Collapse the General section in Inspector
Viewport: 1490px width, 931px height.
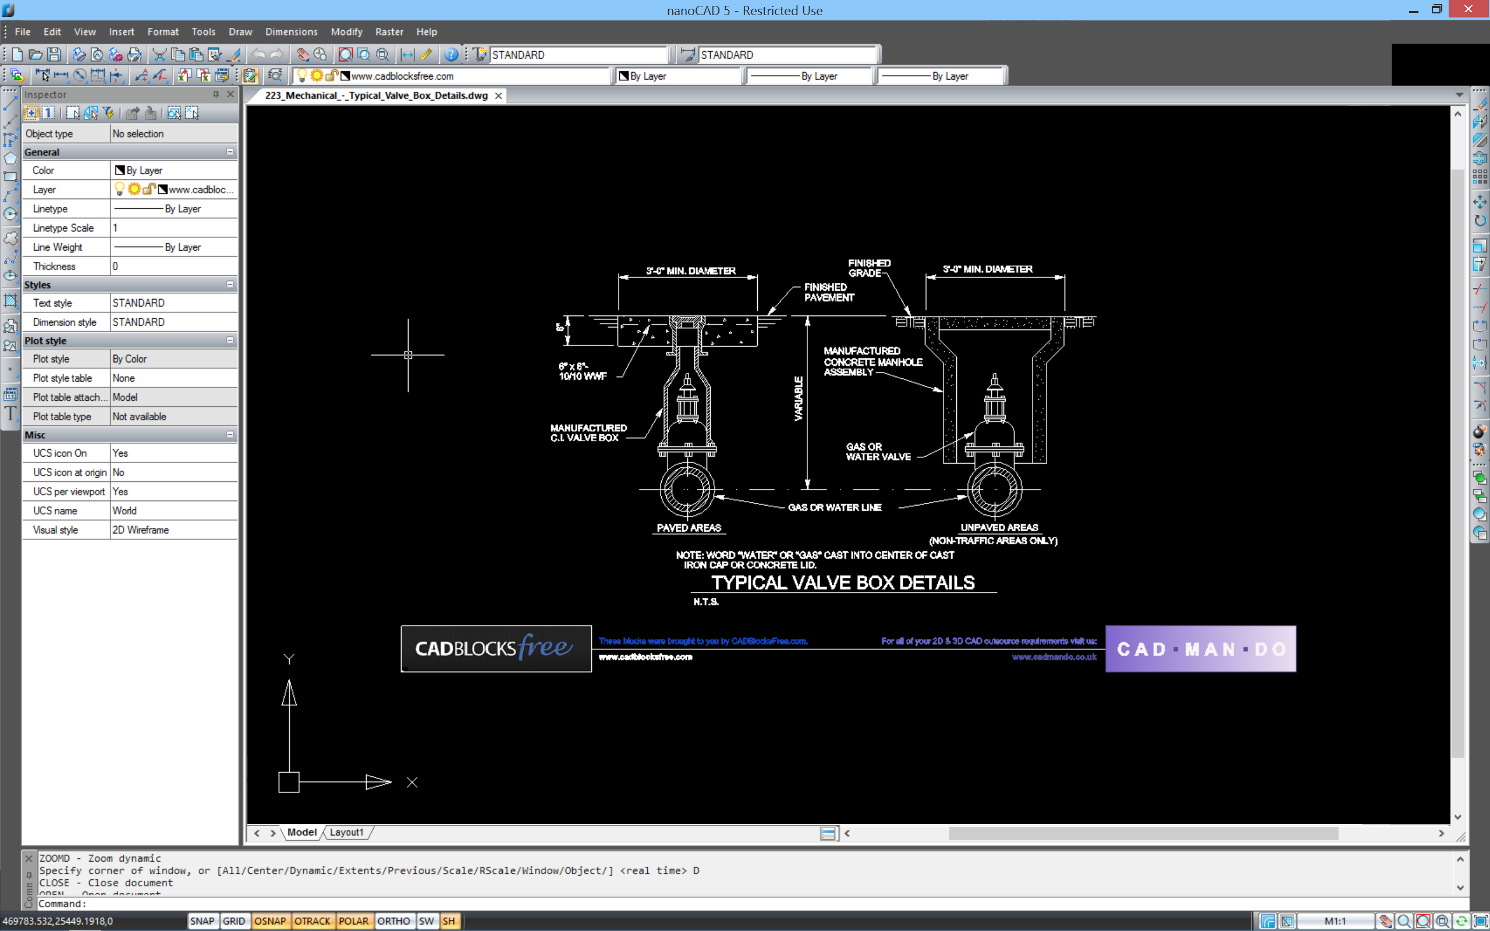coord(230,151)
